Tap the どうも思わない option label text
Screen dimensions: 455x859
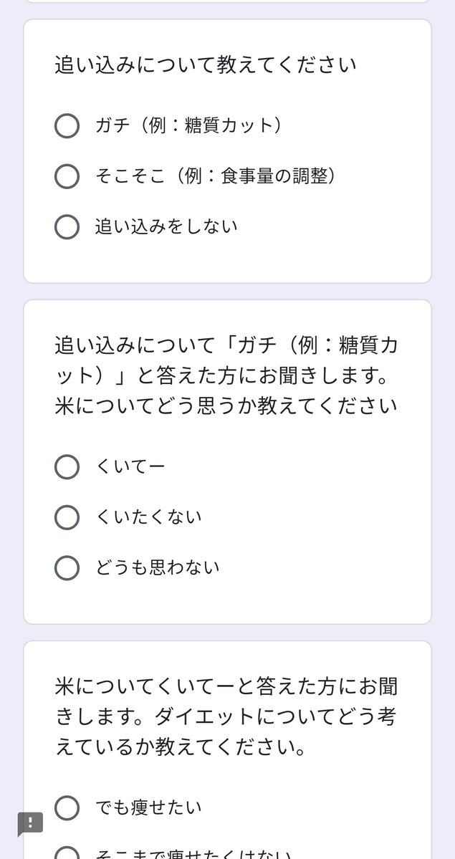pyautogui.click(x=158, y=567)
